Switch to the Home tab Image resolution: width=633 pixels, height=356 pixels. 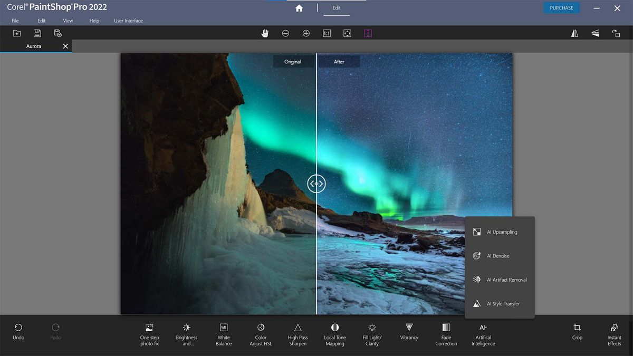pyautogui.click(x=299, y=8)
